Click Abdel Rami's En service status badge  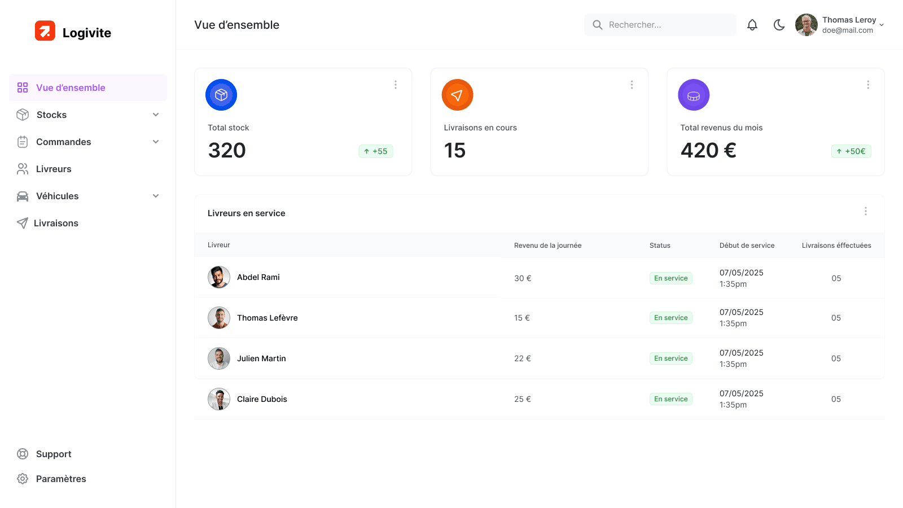670,278
